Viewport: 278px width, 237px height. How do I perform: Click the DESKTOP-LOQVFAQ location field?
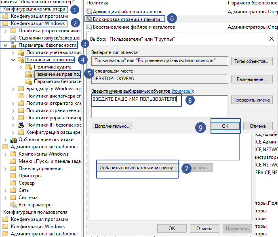point(160,79)
